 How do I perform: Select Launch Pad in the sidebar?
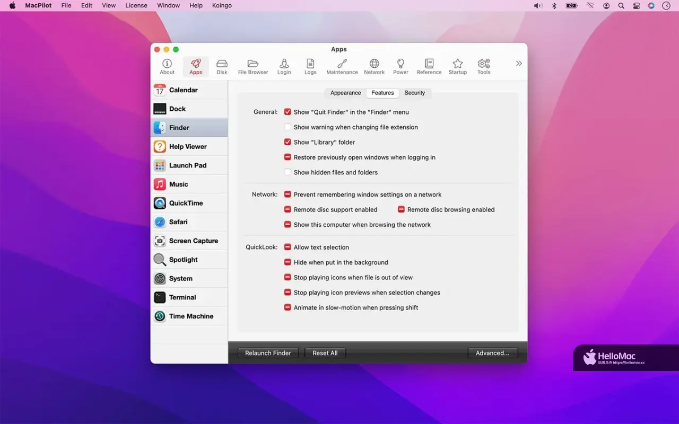tap(189, 165)
